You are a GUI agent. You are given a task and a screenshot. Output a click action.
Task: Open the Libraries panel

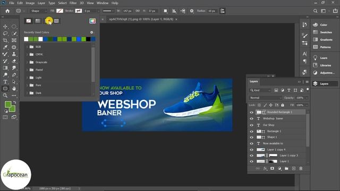click(322, 65)
